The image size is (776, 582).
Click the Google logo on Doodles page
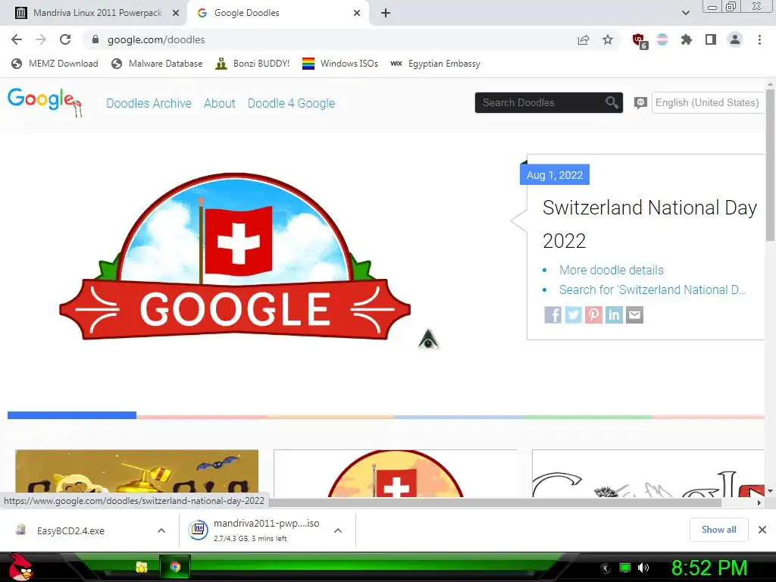click(x=45, y=102)
